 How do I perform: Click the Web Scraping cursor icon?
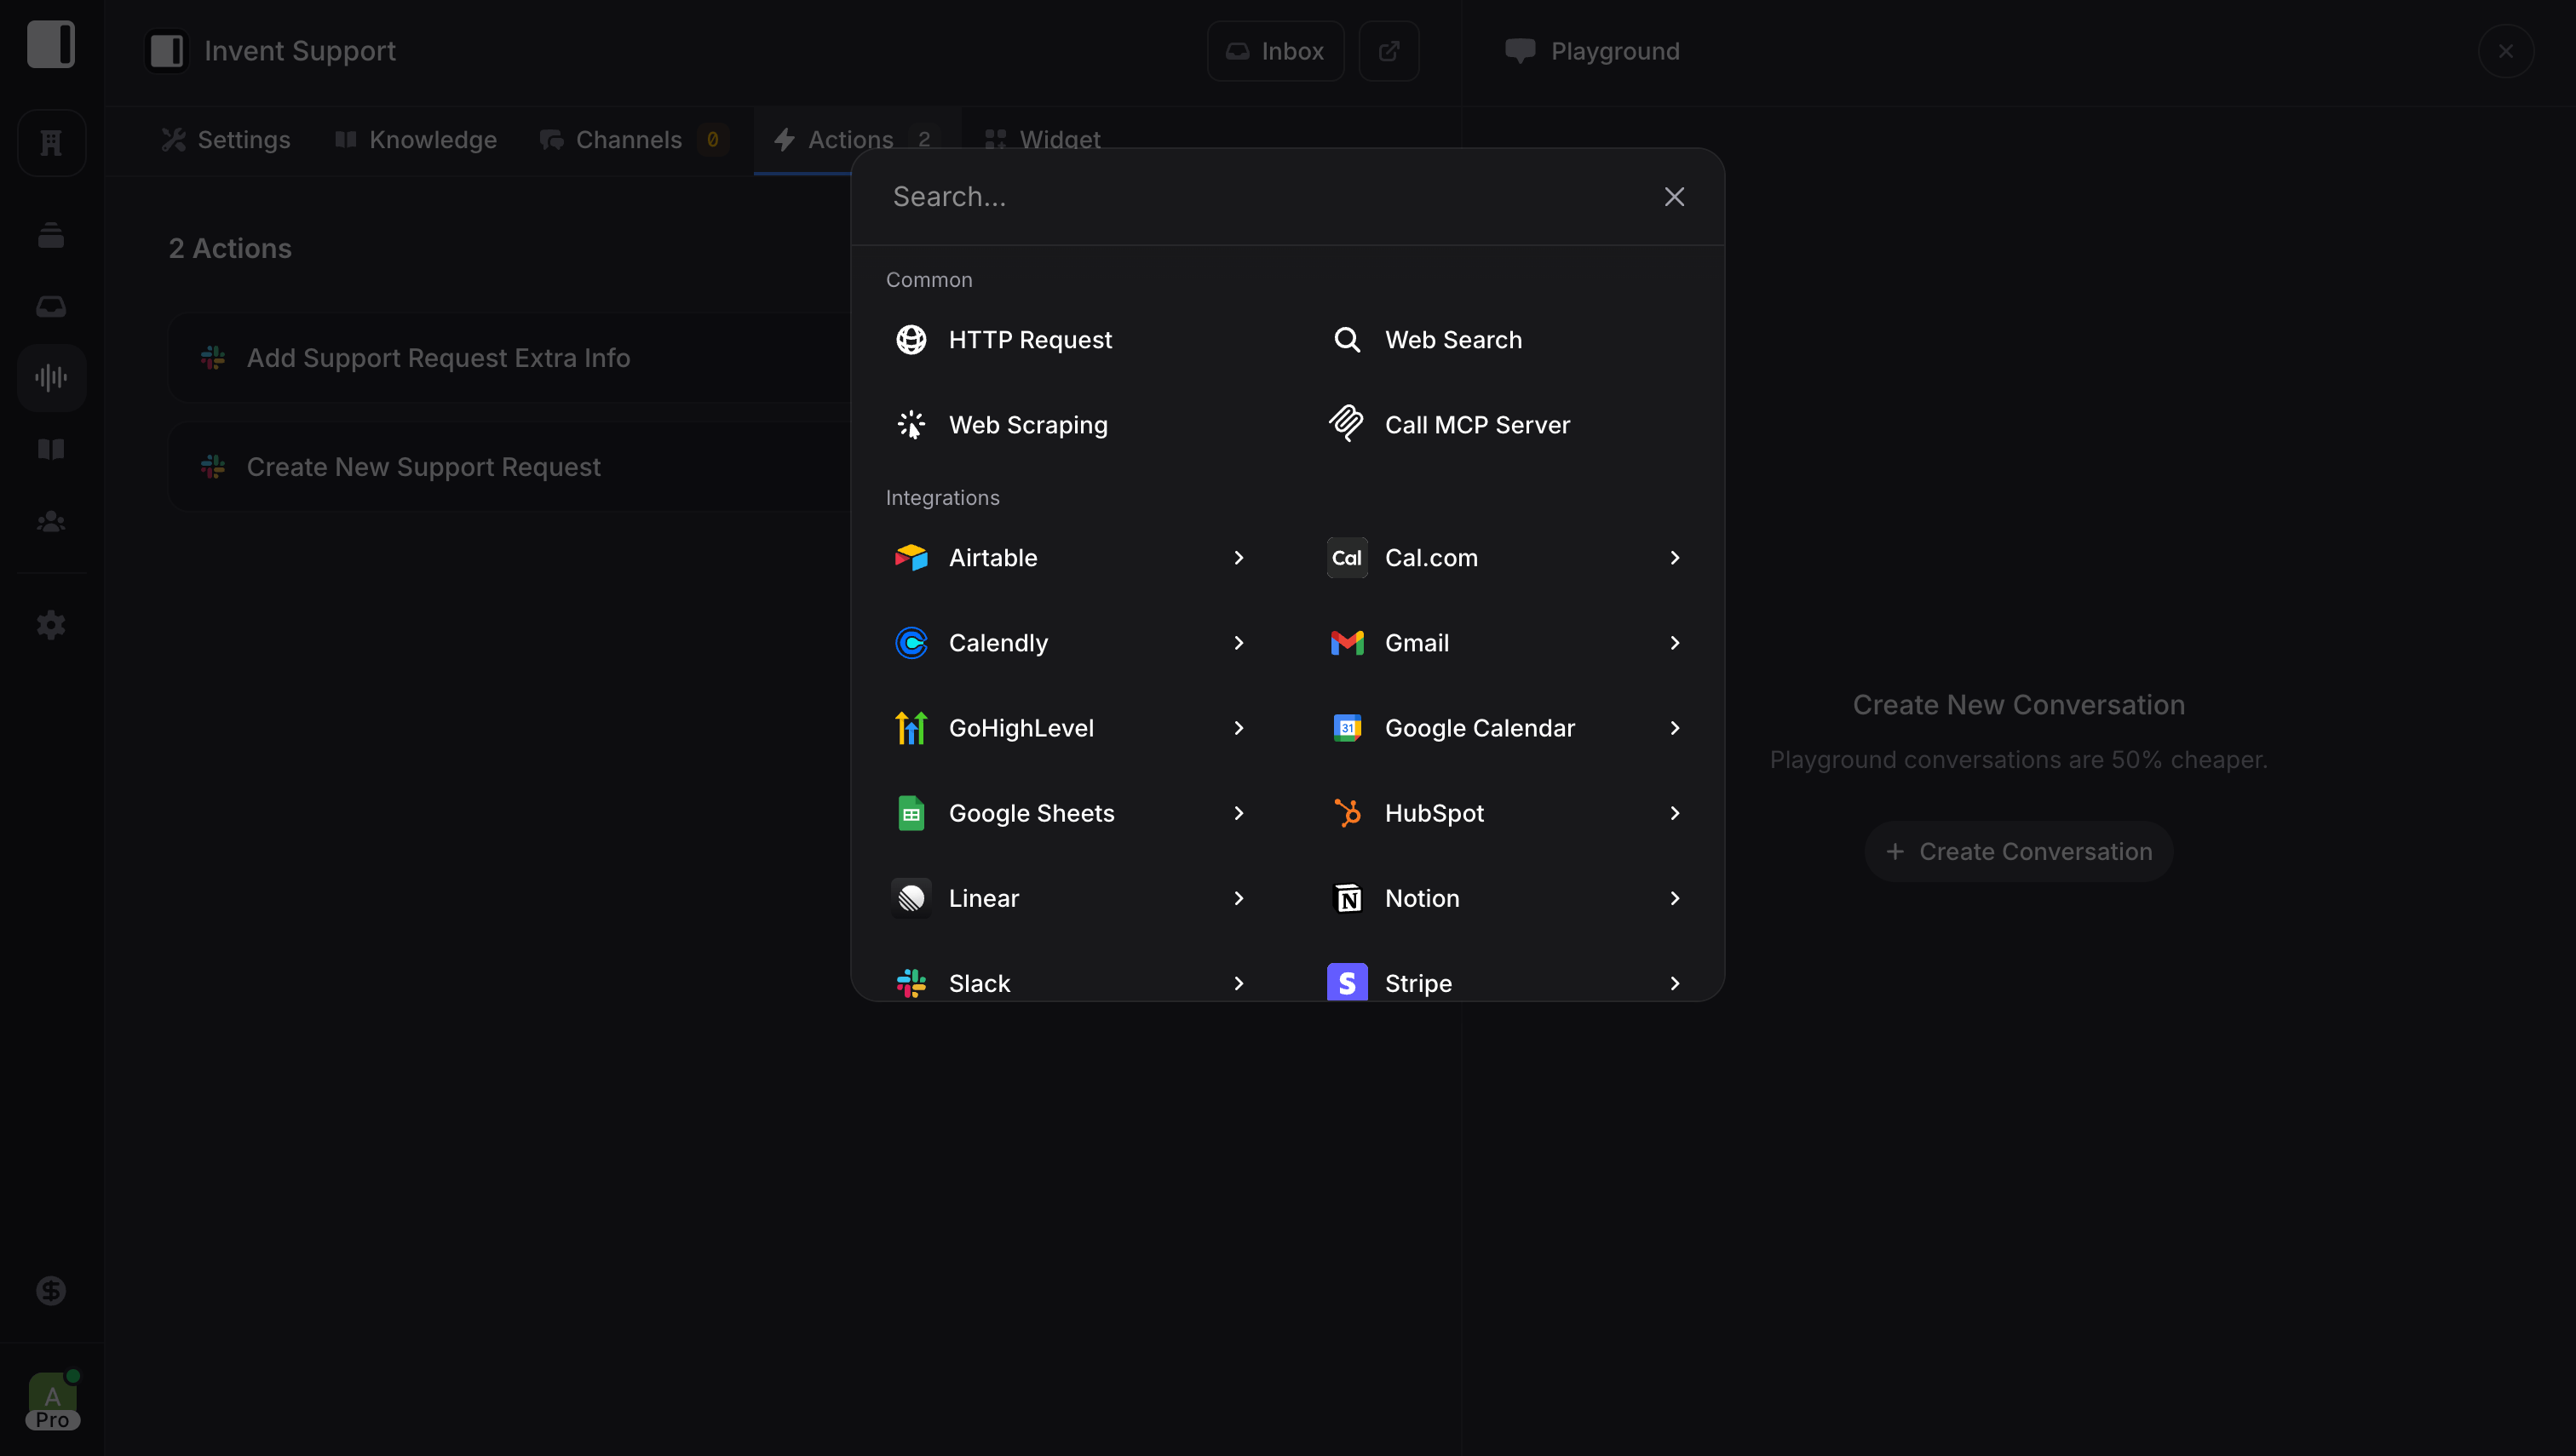[911, 425]
